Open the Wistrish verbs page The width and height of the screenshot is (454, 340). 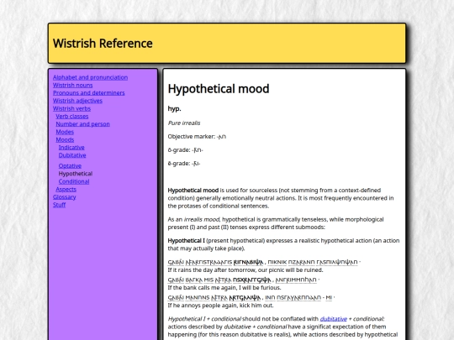tap(71, 108)
